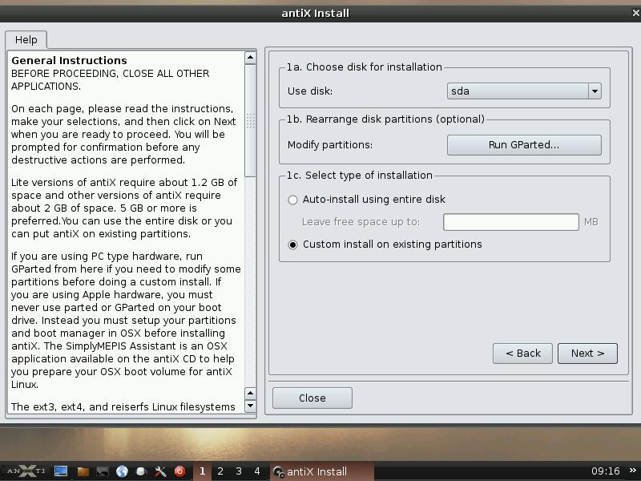
Task: Click the help scrollbar top up arrow
Action: click(x=250, y=58)
